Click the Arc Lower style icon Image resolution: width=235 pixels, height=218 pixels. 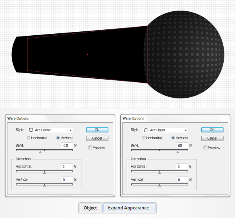tap(31, 130)
